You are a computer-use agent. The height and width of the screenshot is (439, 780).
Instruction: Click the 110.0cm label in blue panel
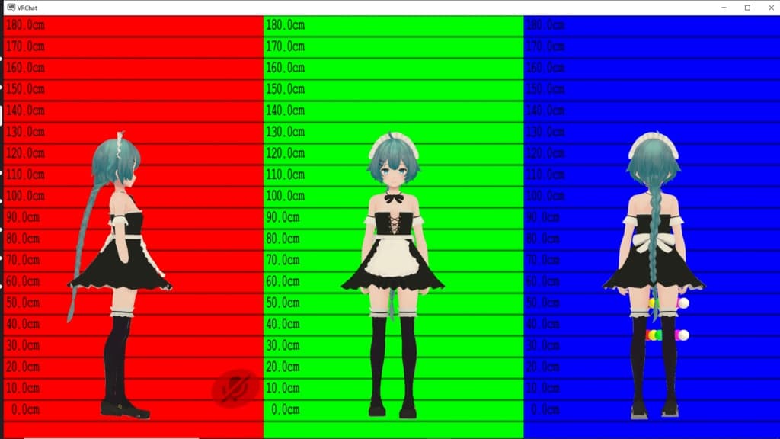tap(545, 175)
